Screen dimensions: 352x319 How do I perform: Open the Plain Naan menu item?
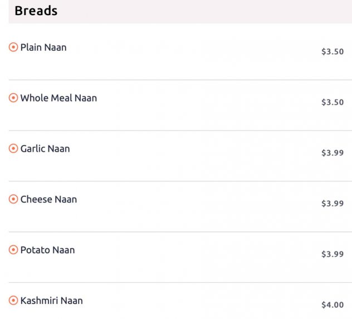(43, 47)
